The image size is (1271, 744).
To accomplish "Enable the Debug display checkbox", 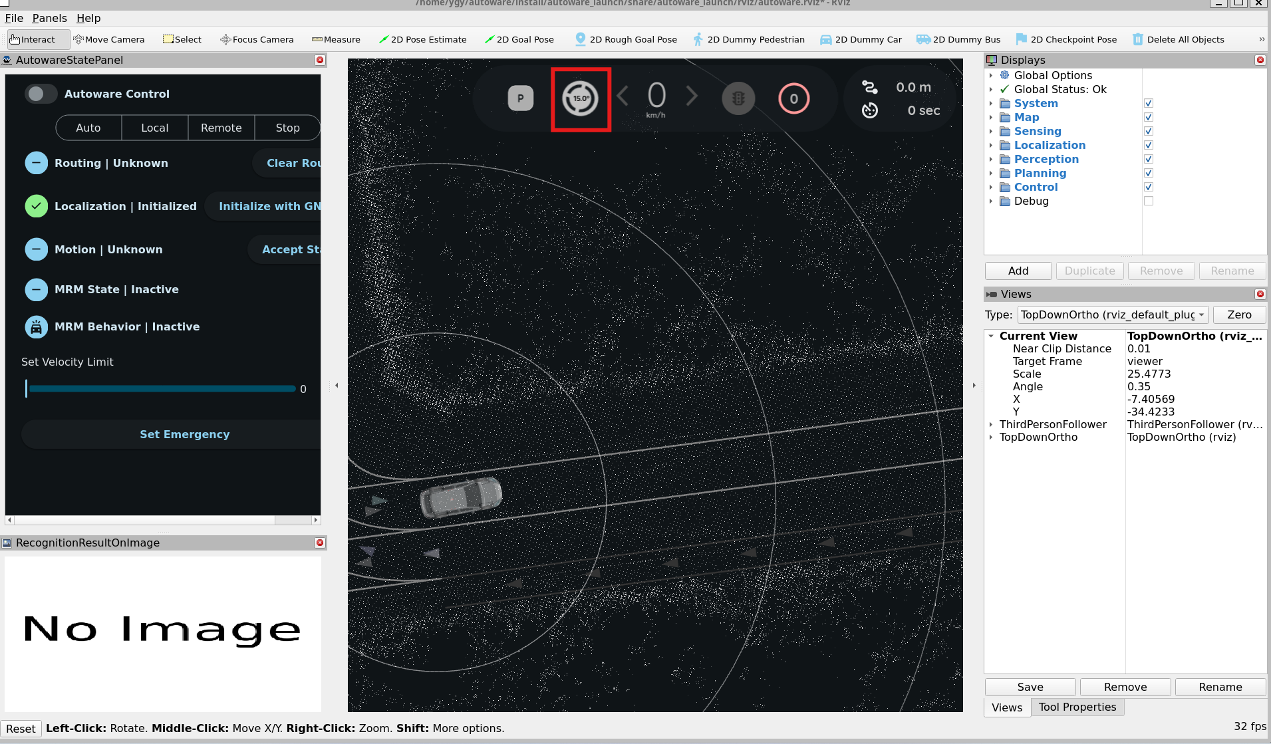I will pos(1148,201).
